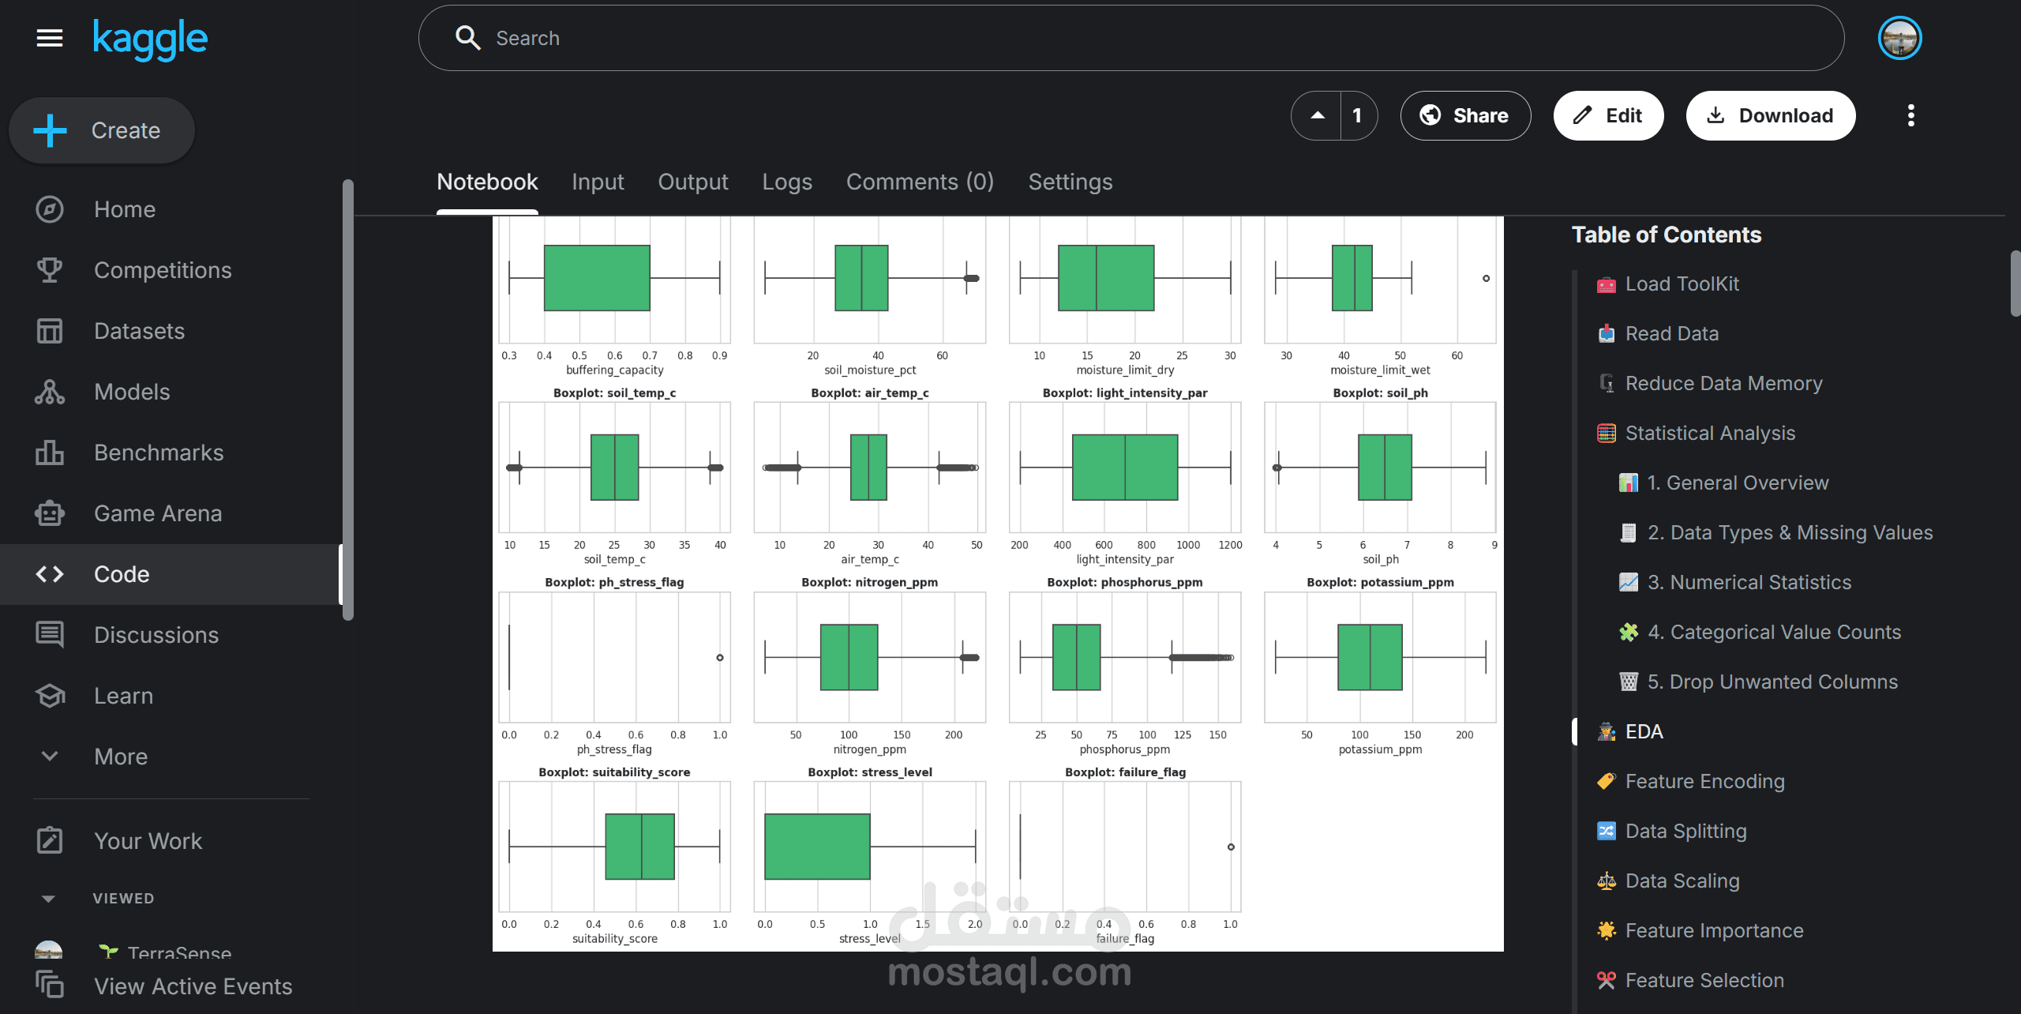Open Competitions trophy icon in sidebar
This screenshot has width=2021, height=1014.
tap(50, 270)
